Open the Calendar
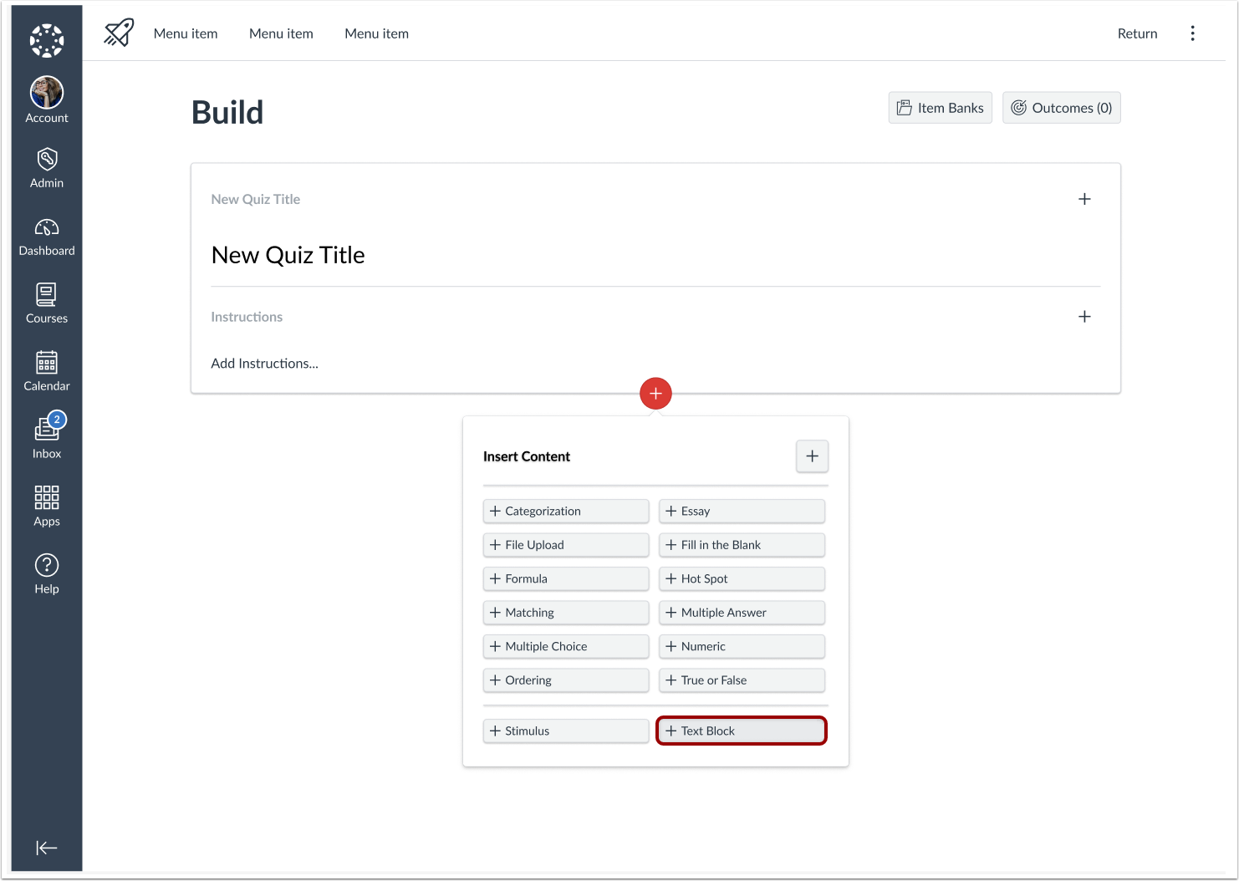Viewport: 1239px width, 881px height. 46,370
